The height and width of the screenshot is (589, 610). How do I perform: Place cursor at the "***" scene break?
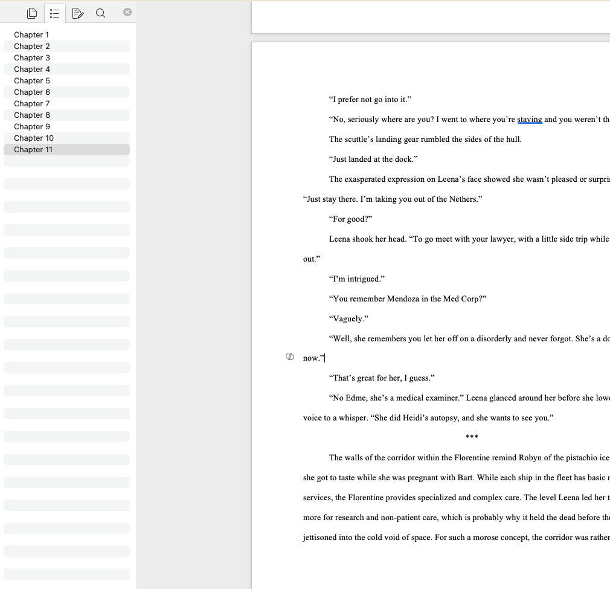tap(472, 437)
